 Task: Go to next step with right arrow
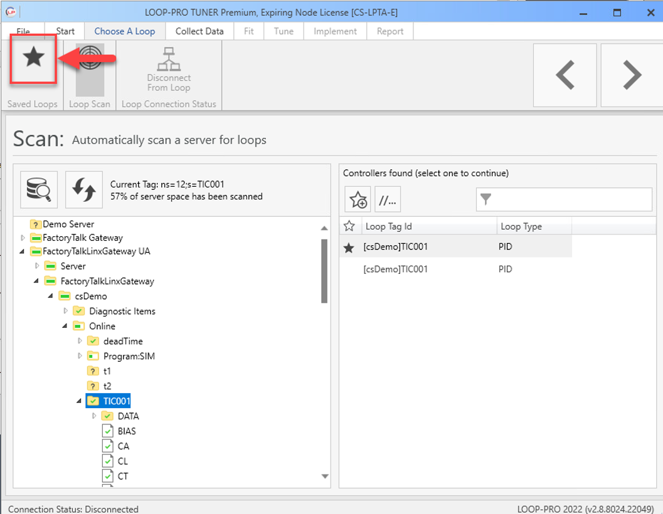(x=631, y=75)
